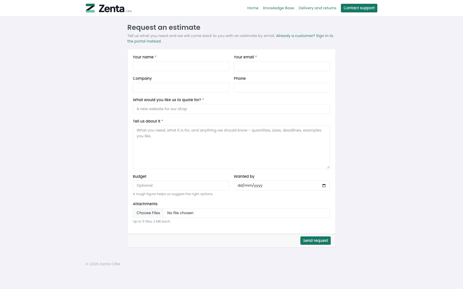The width and height of the screenshot is (463, 289).
Task: Click the Zenta CRM logo
Action: coord(109,8)
